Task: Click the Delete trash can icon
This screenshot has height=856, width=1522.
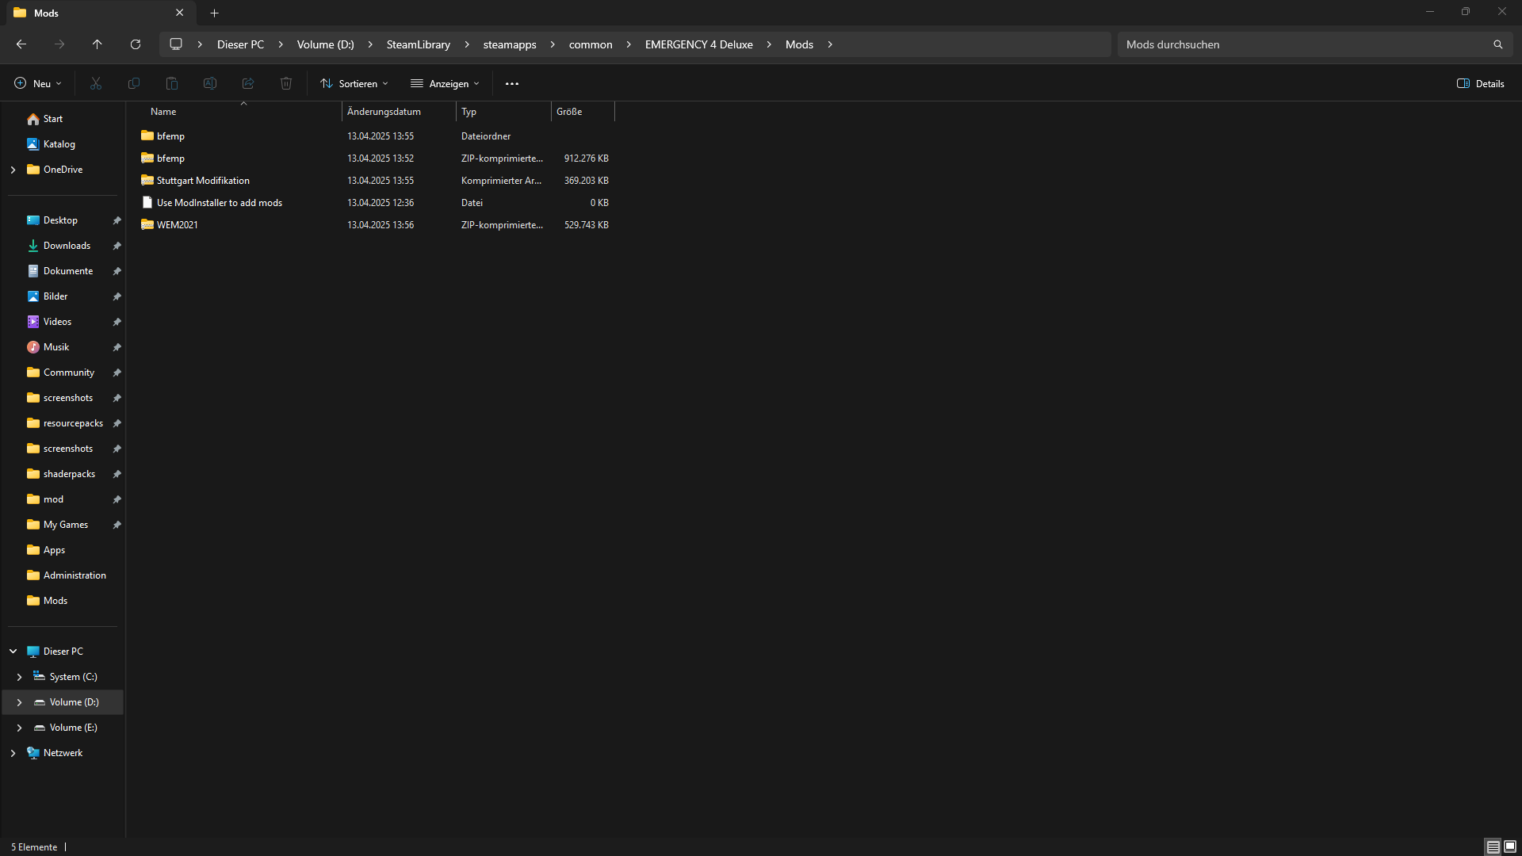Action: 286,83
